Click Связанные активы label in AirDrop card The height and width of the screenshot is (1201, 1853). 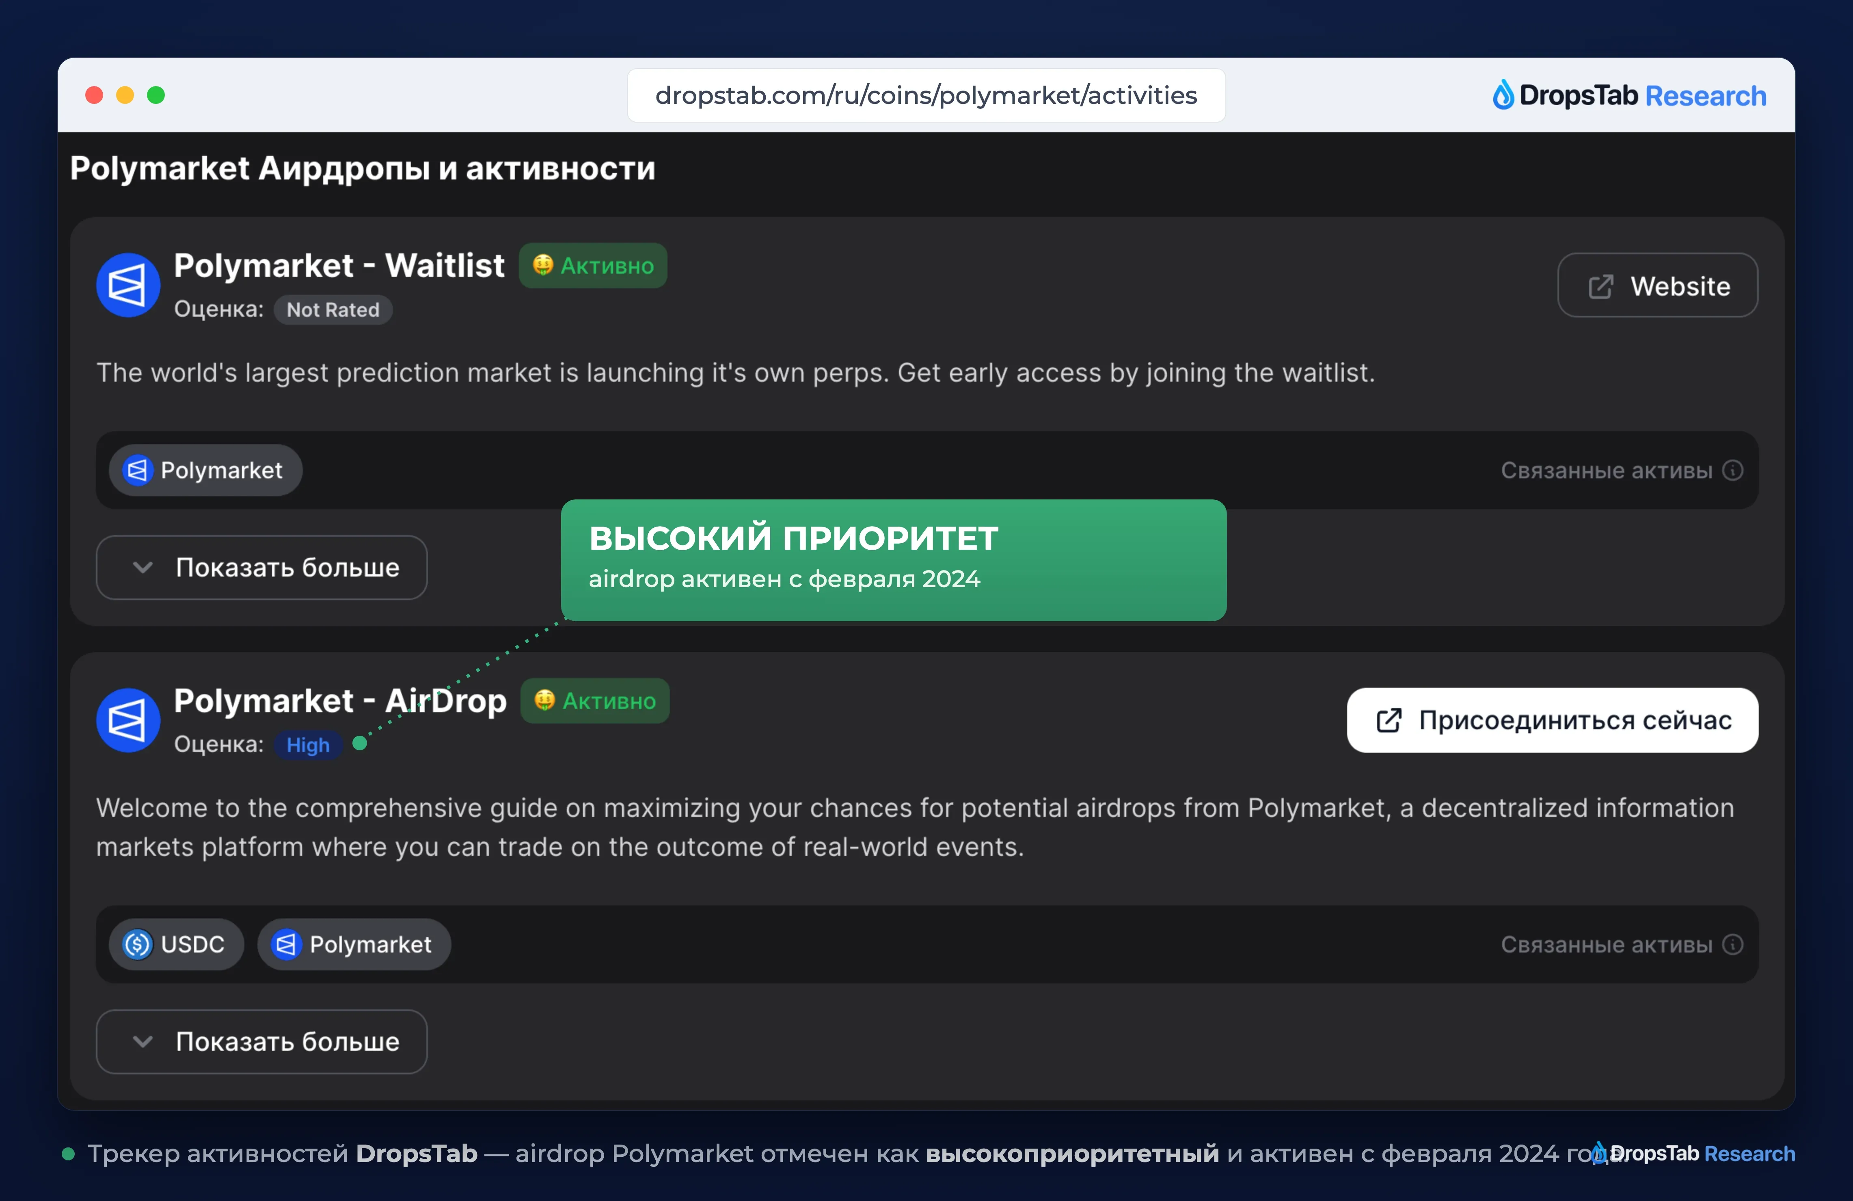tap(1607, 944)
